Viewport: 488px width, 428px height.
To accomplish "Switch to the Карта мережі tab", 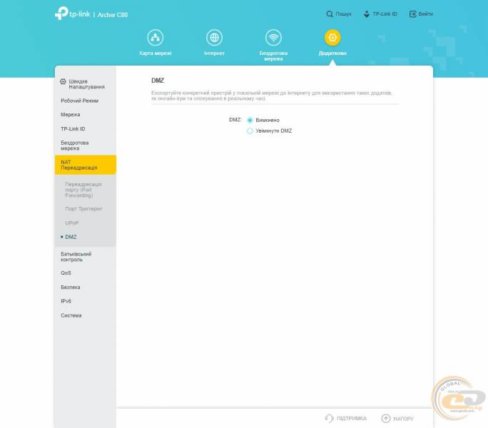I will pyautogui.click(x=156, y=53).
